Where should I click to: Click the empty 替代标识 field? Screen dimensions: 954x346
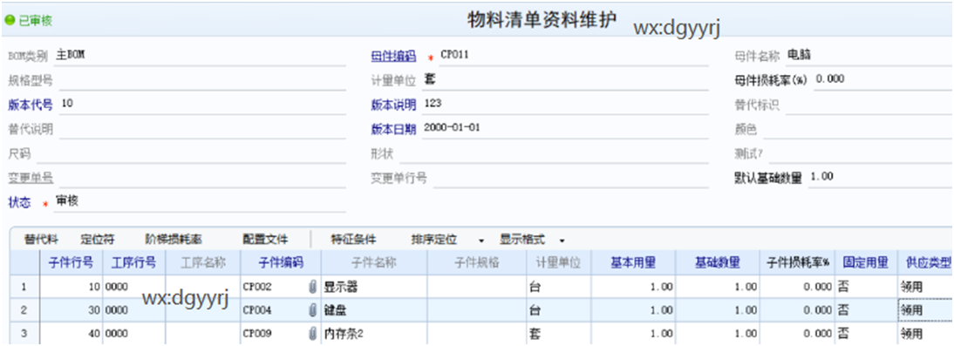coord(869,105)
